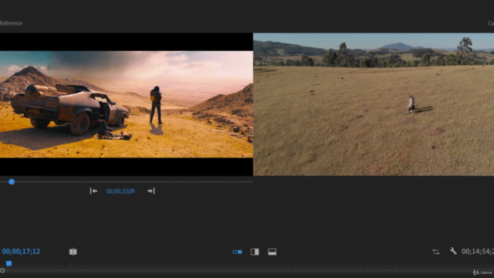Click the zoom scroll bar handle circle

click(2, 270)
